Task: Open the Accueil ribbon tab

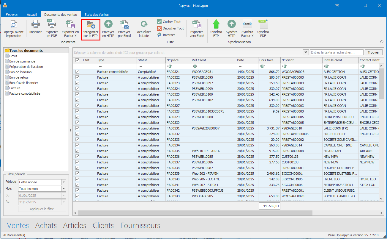Action: (32, 15)
